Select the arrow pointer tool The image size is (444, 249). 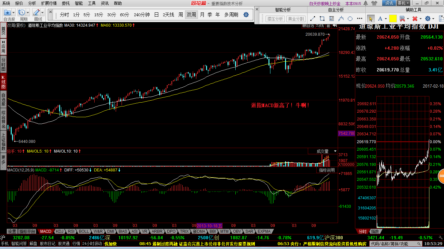click(x=370, y=19)
